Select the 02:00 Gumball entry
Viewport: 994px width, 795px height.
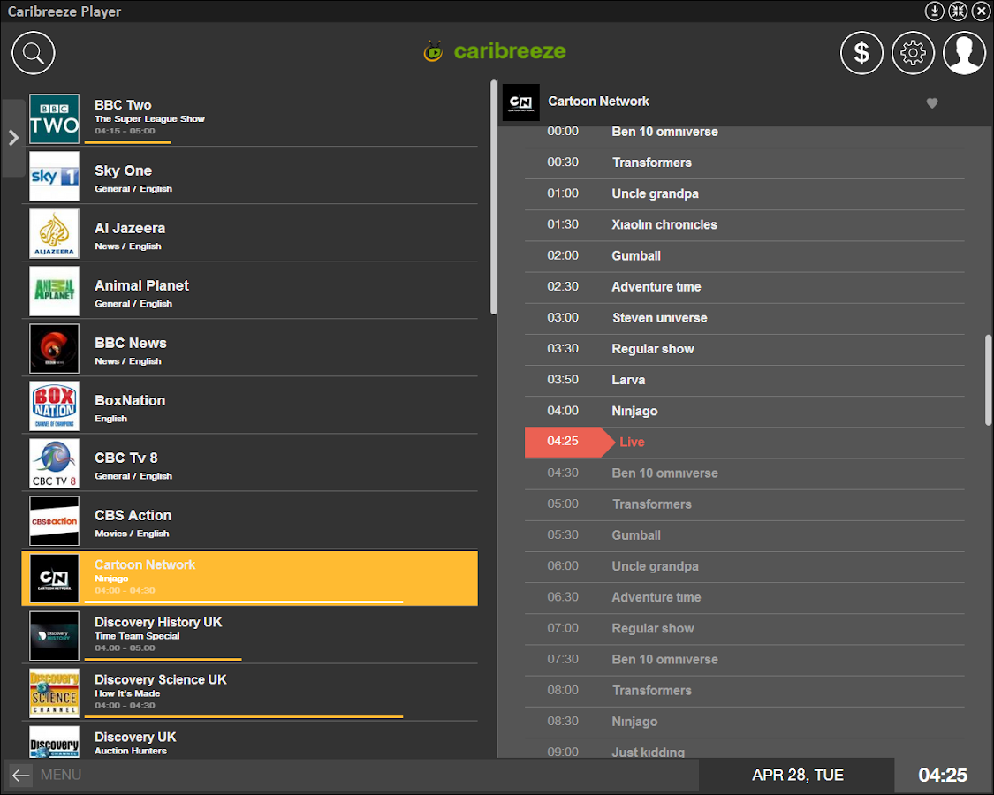pyautogui.click(x=744, y=256)
